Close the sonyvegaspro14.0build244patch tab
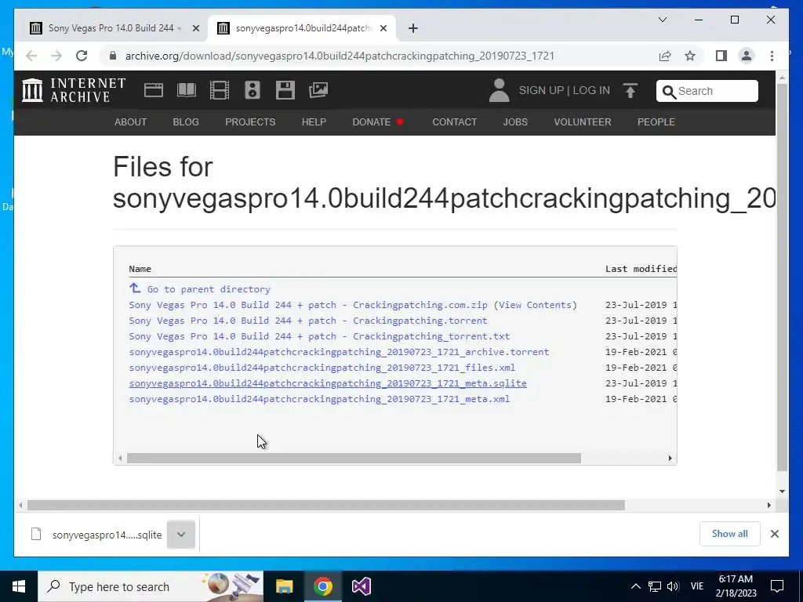 (x=383, y=28)
